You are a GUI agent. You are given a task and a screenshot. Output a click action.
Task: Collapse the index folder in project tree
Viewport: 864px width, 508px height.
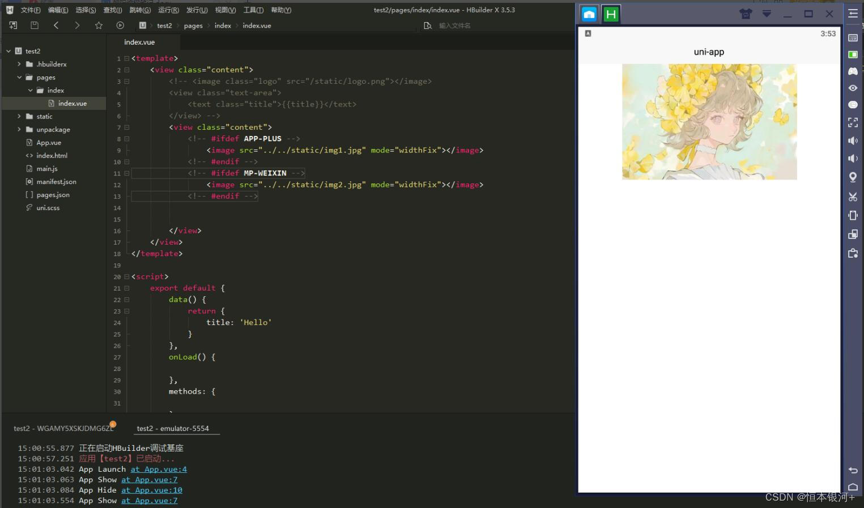click(30, 90)
